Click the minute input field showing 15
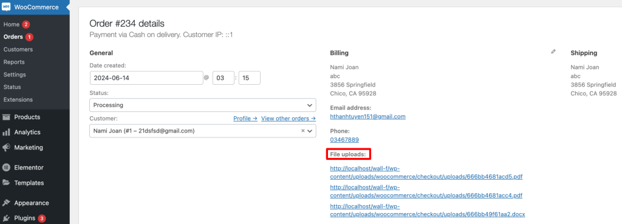This screenshot has width=622, height=224. pyautogui.click(x=250, y=78)
